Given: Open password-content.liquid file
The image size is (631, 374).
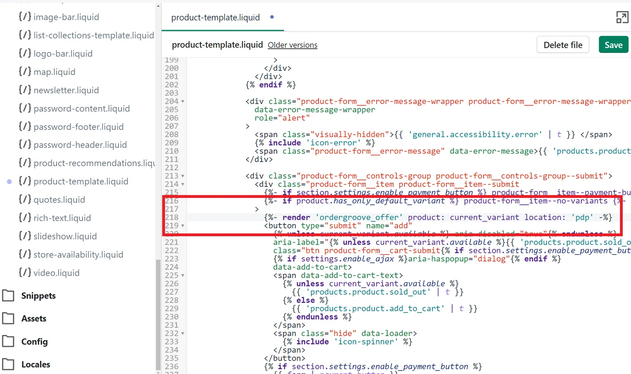Looking at the screenshot, I should click(82, 108).
